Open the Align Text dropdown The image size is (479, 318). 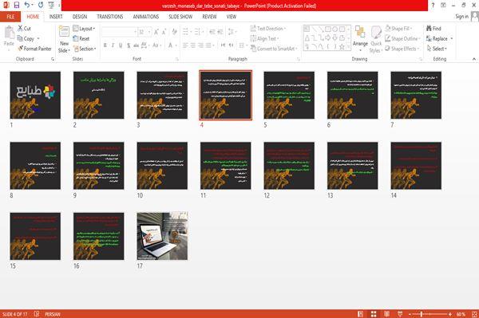click(264, 39)
